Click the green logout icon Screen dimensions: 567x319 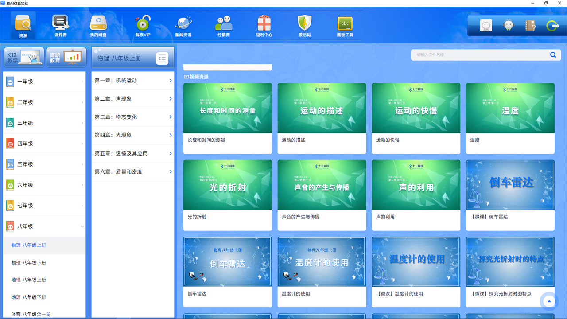coord(552,25)
